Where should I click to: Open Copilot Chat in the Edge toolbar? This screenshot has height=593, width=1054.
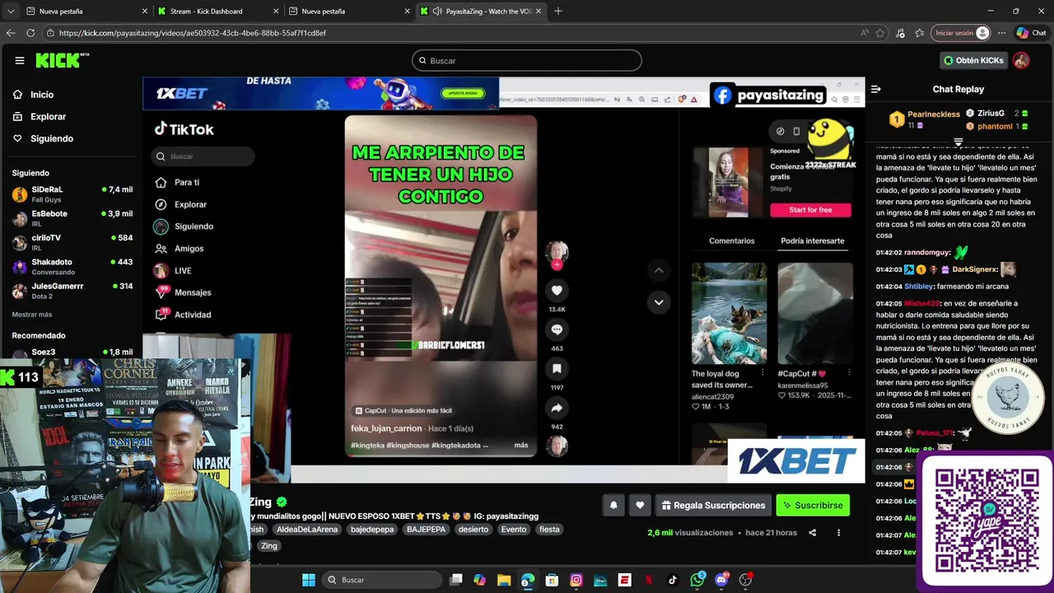click(1030, 33)
